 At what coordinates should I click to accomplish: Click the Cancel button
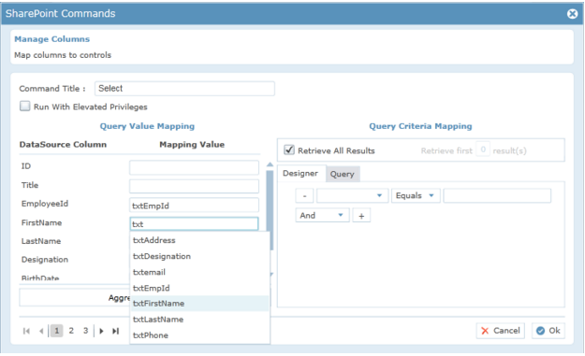501,331
